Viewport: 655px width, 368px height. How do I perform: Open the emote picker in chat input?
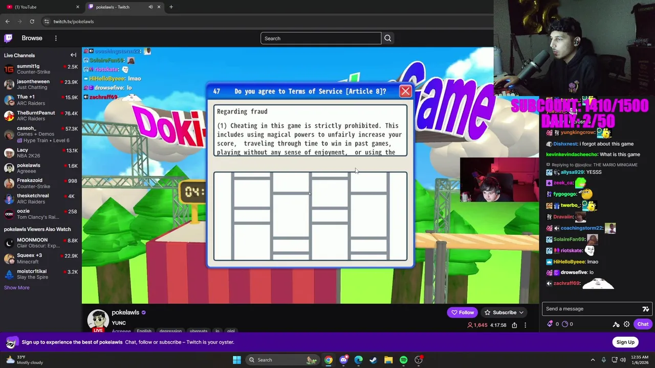click(646, 309)
